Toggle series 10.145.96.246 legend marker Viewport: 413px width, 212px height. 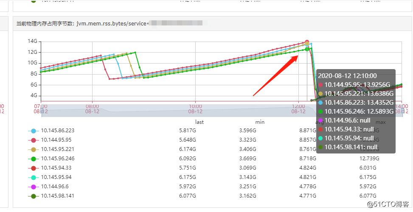point(34,159)
